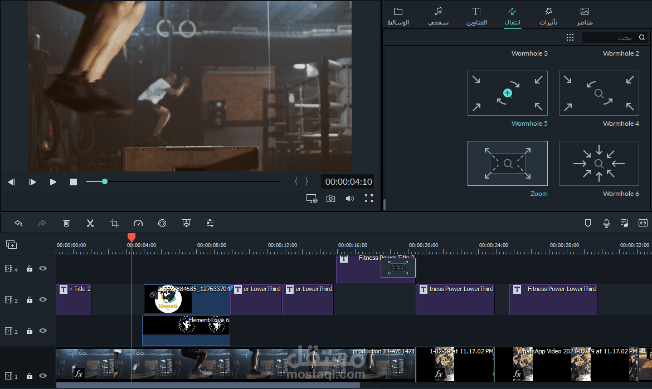The image size is (652, 389).
Task: Toggle visibility of track 3
Action: (43, 299)
